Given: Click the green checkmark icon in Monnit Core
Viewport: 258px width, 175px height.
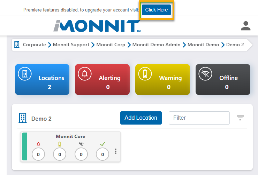Looking at the screenshot, I should tap(103, 144).
